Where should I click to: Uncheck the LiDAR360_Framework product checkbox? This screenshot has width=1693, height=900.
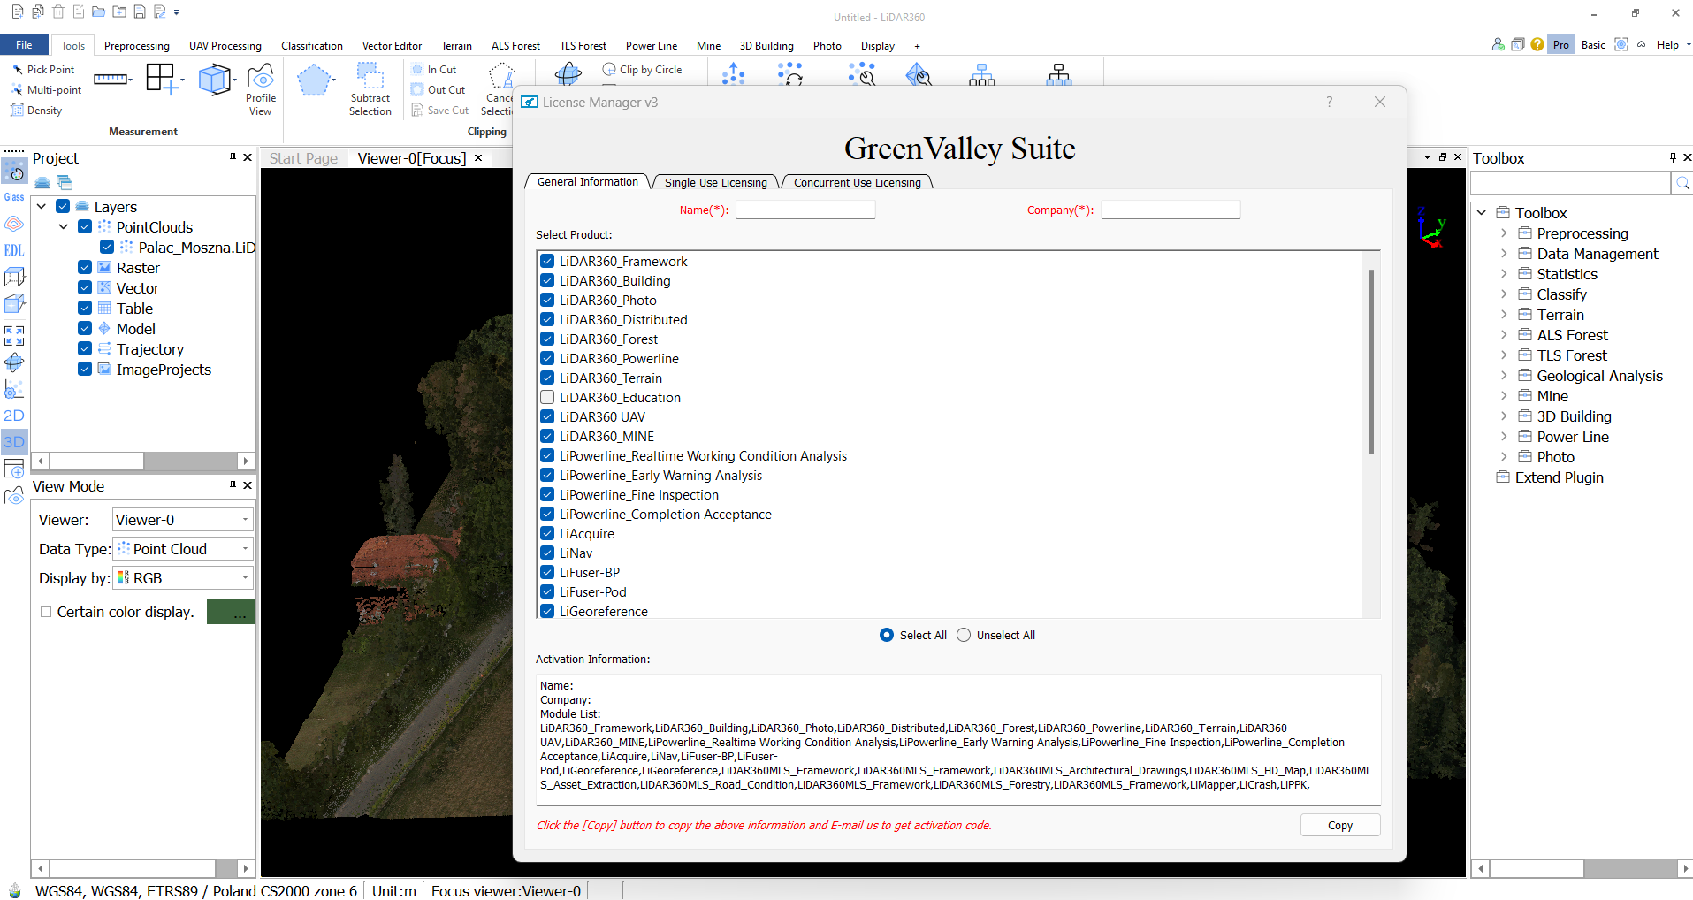547,261
